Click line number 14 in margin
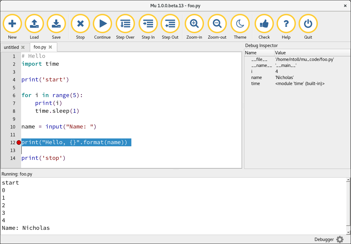Screen dimensions: 351x244 [13, 158]
